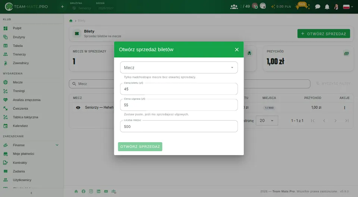The height and width of the screenshot is (197, 358).
Task: Go to Tabela in the sidebar
Action: [x=18, y=45]
